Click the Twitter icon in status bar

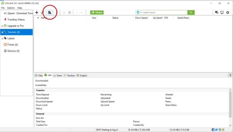(217, 129)
